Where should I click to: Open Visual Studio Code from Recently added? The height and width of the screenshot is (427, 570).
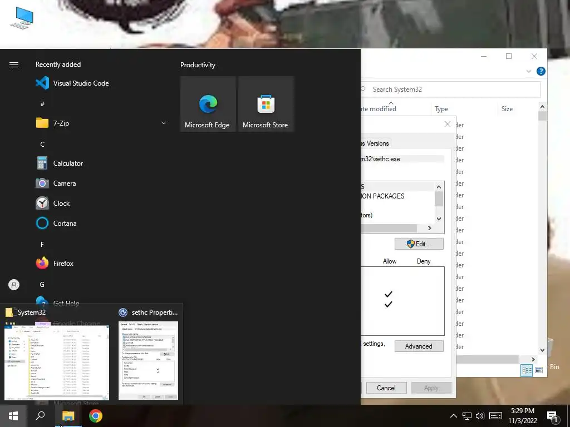coord(72,83)
